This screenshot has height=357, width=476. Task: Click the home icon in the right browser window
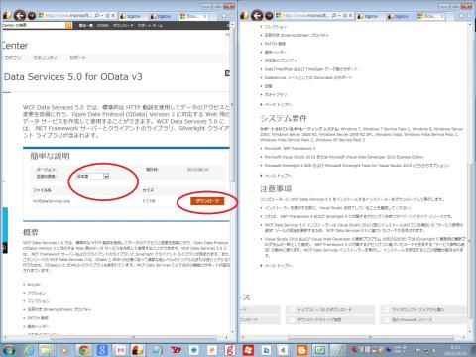coord(462,16)
